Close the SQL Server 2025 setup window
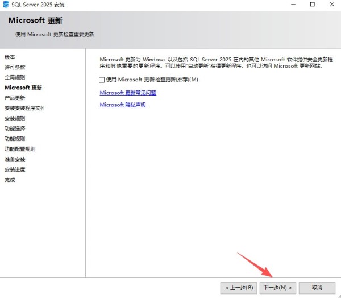This screenshot has width=341, height=298. coord(332,5)
